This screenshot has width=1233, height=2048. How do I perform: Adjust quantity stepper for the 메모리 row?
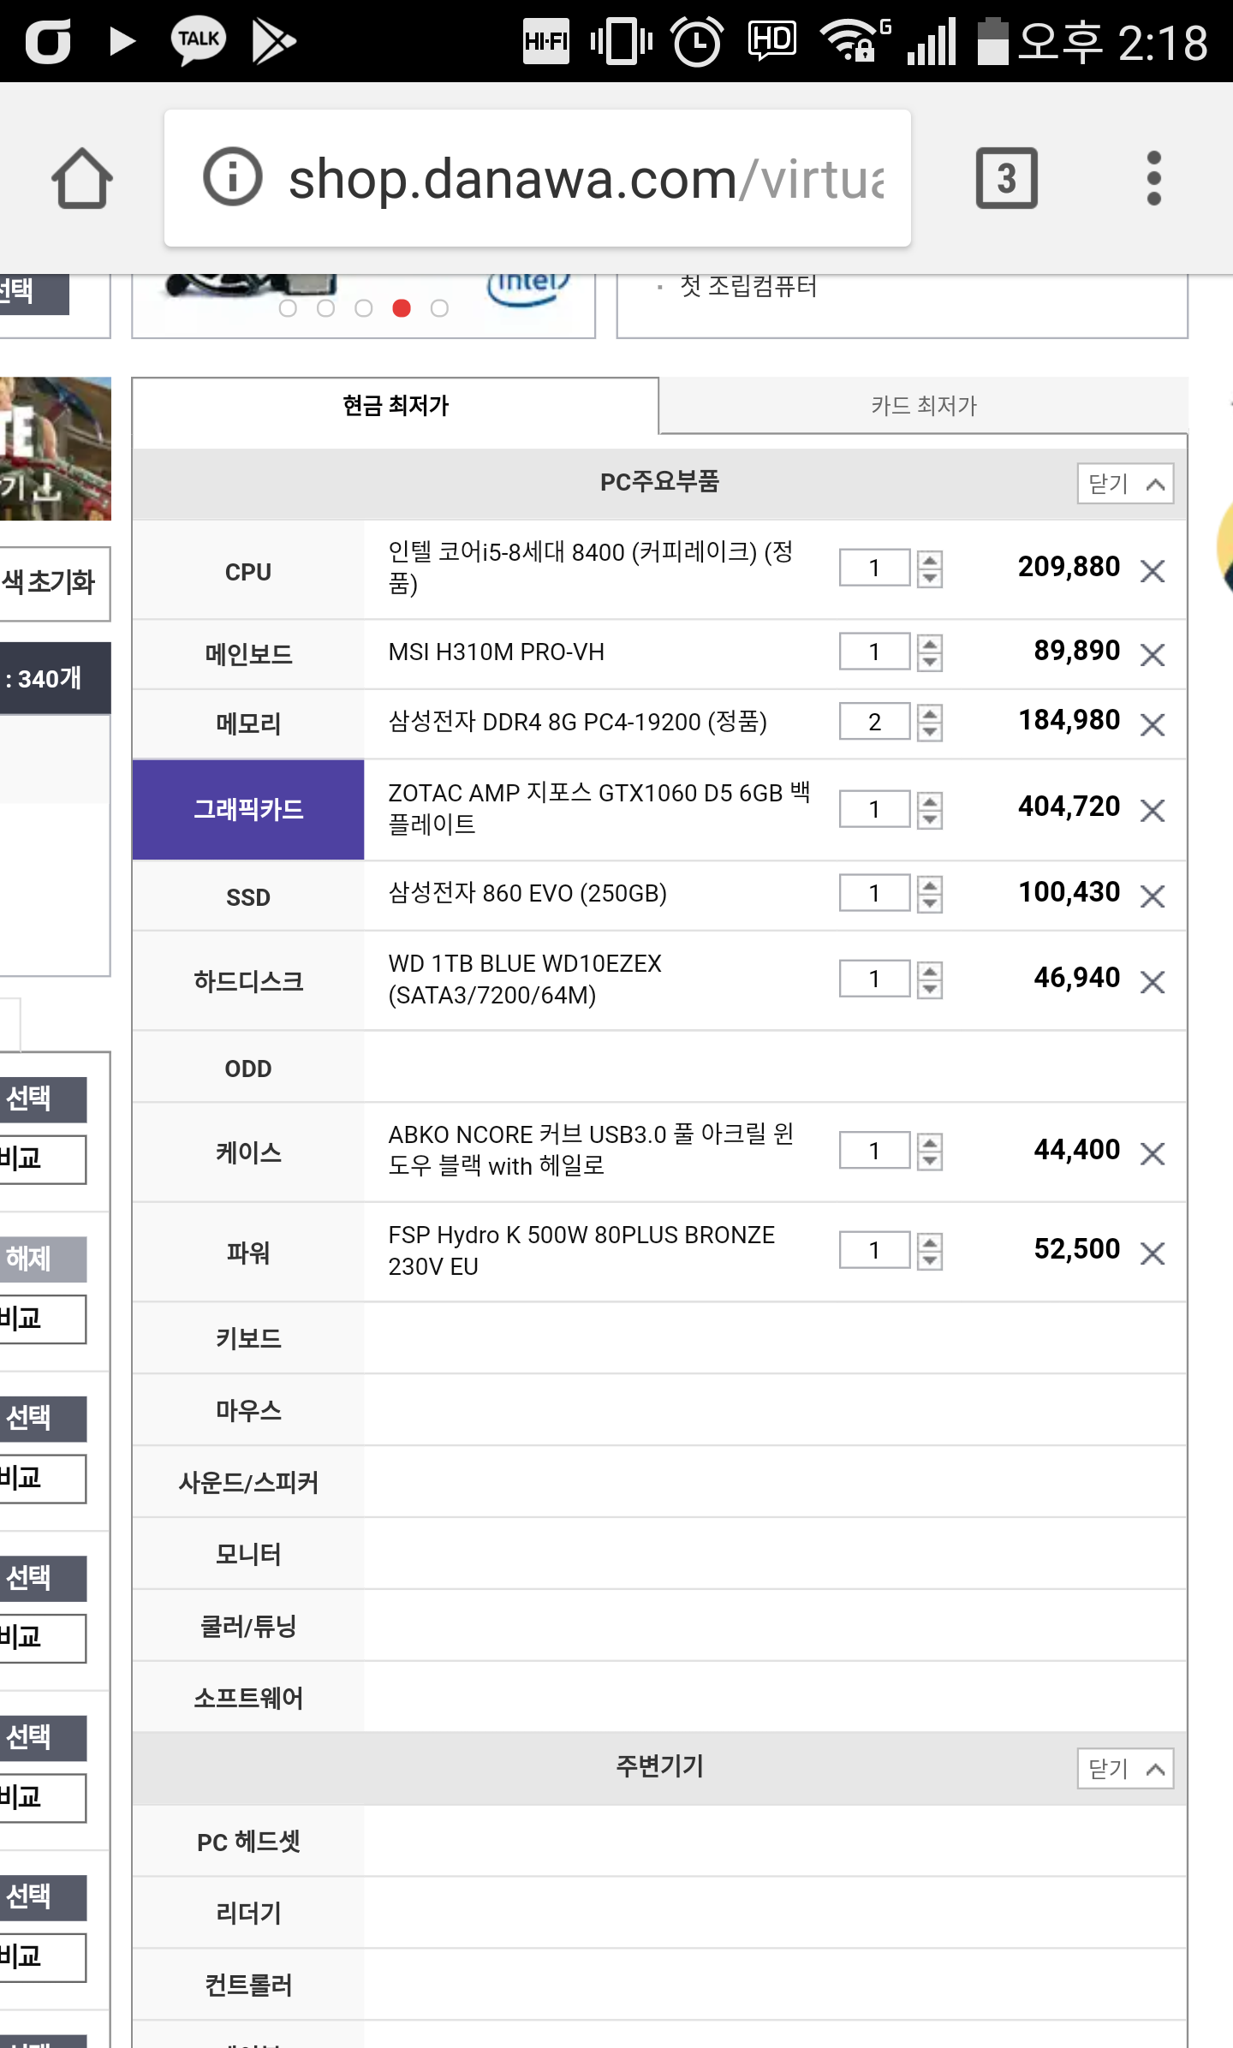pyautogui.click(x=929, y=722)
